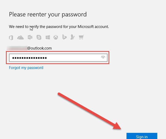Click the Windows logo icon
This screenshot has height=139, width=166.
pyautogui.click(x=48, y=37)
